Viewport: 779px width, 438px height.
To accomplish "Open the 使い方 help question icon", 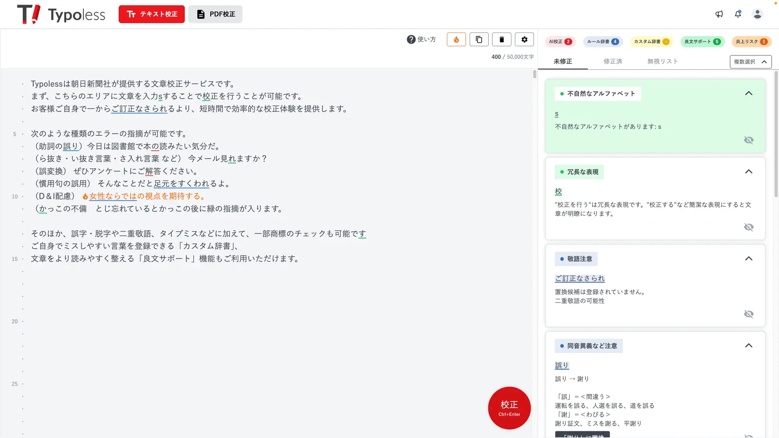I will tap(411, 39).
